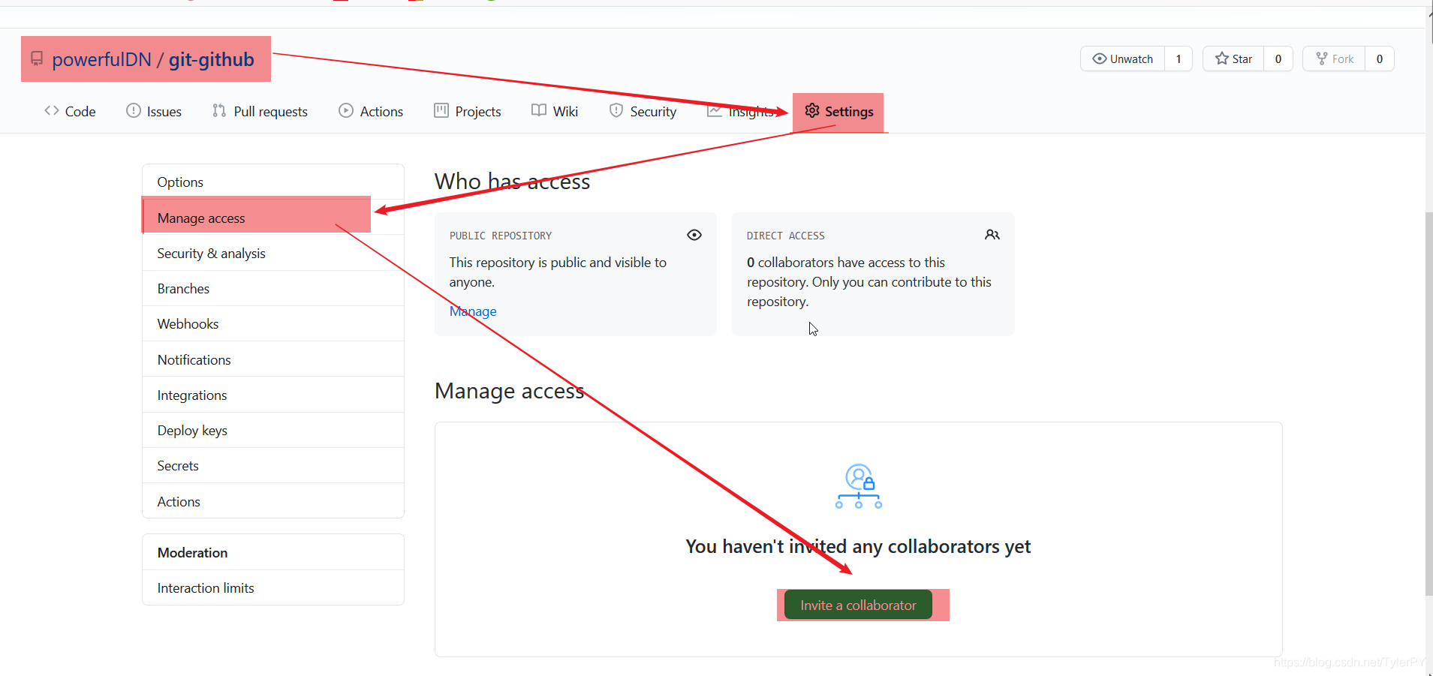Click the collaborators illustration icon

pos(859,486)
